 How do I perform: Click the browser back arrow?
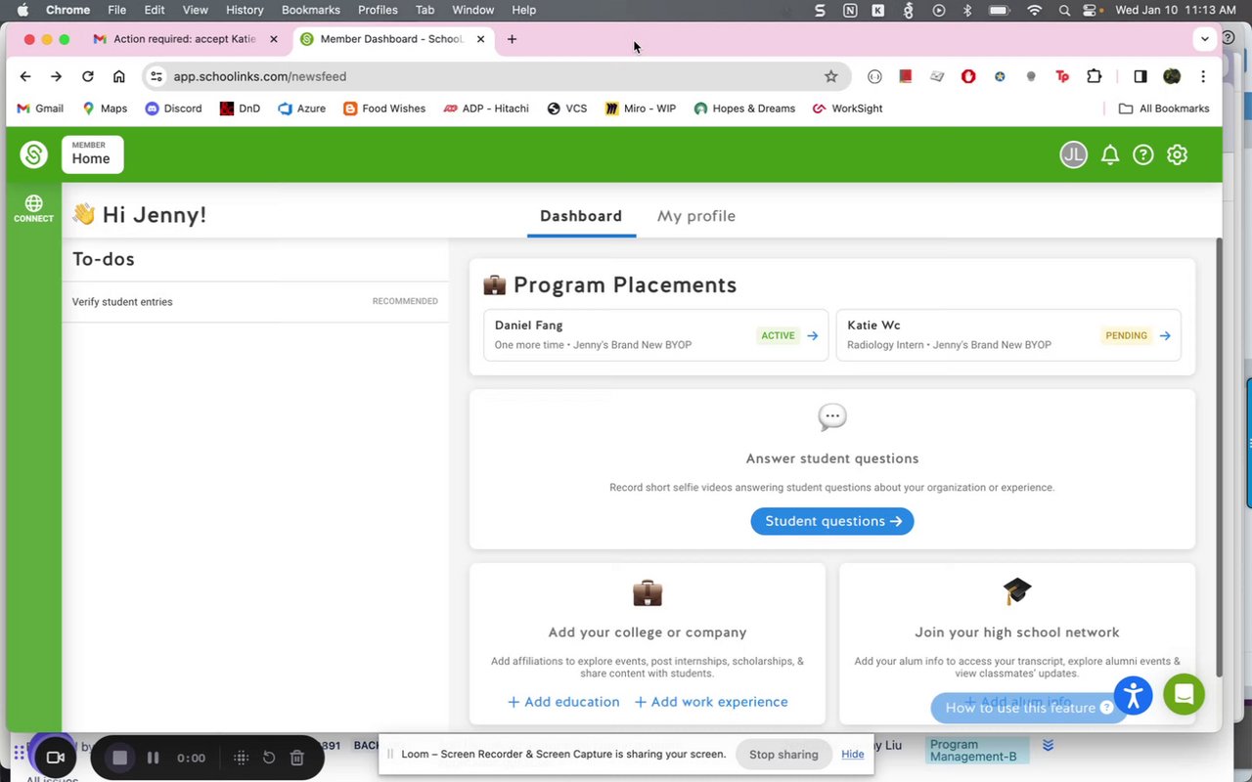[x=25, y=76]
